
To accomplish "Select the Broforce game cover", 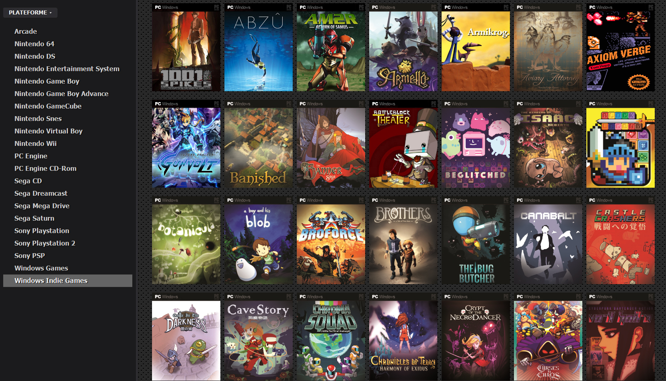I will click(331, 240).
